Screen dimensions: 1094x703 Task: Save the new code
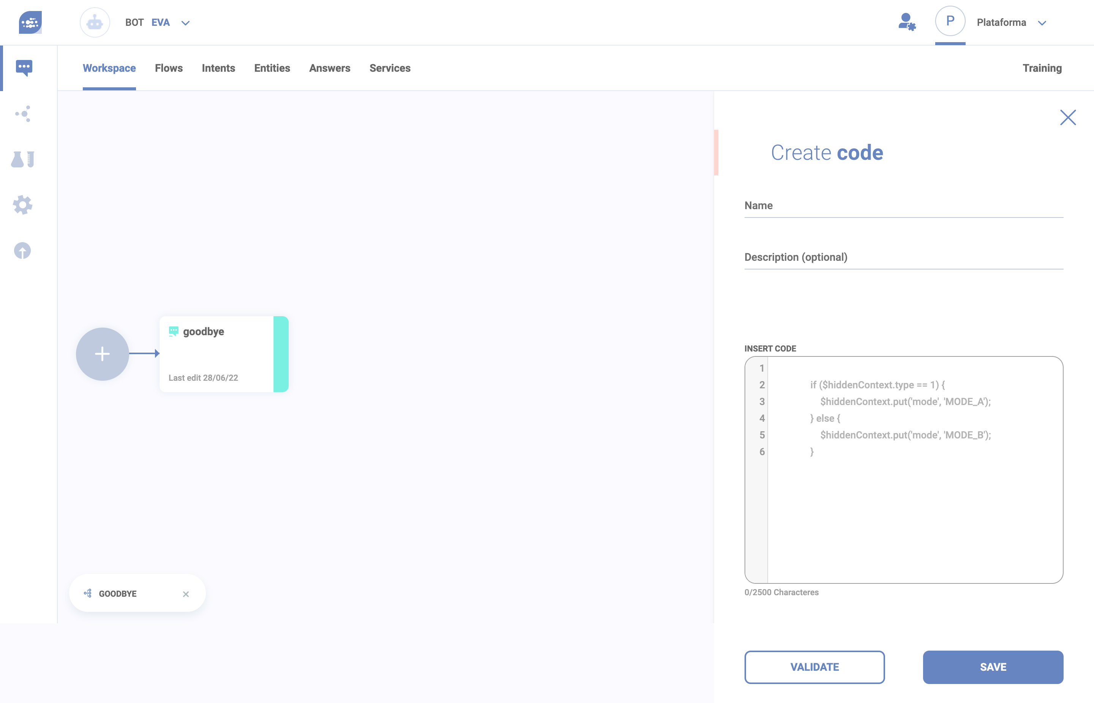click(993, 667)
